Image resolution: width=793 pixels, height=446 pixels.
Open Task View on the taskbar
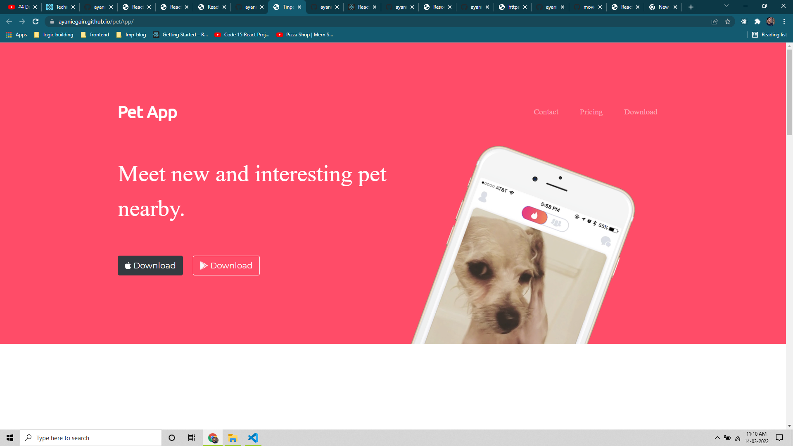191,437
